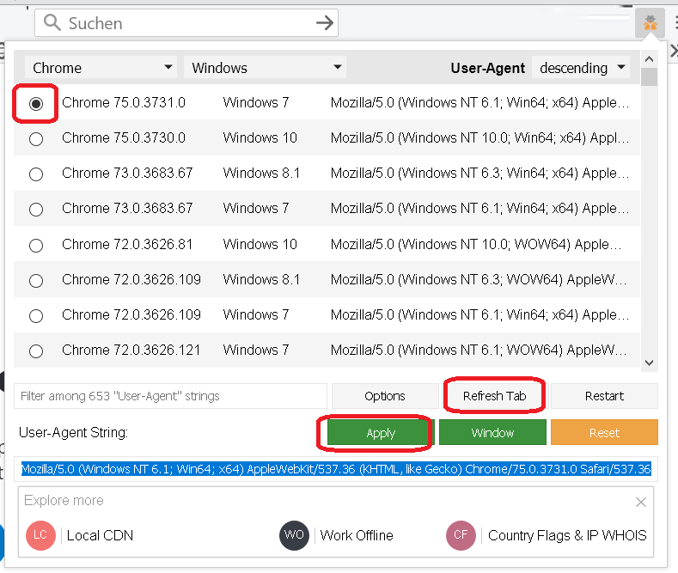Image resolution: width=678 pixels, height=573 pixels.
Task: Click the WOW64 user-agent text of Chrome 72.0.3626.81
Action: tap(476, 244)
